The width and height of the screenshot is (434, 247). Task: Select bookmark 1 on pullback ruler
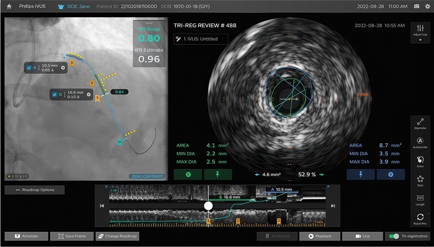[209, 221]
